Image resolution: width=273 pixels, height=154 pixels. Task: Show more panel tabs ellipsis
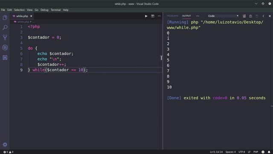click(x=197, y=16)
